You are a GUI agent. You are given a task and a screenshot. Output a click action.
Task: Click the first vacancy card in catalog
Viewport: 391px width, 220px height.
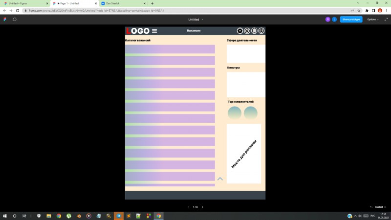click(170, 49)
